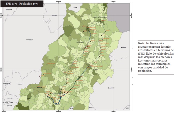Click the gray shaded area in the top-right corner
This screenshot has height=113, width=175.
coord(119,15)
